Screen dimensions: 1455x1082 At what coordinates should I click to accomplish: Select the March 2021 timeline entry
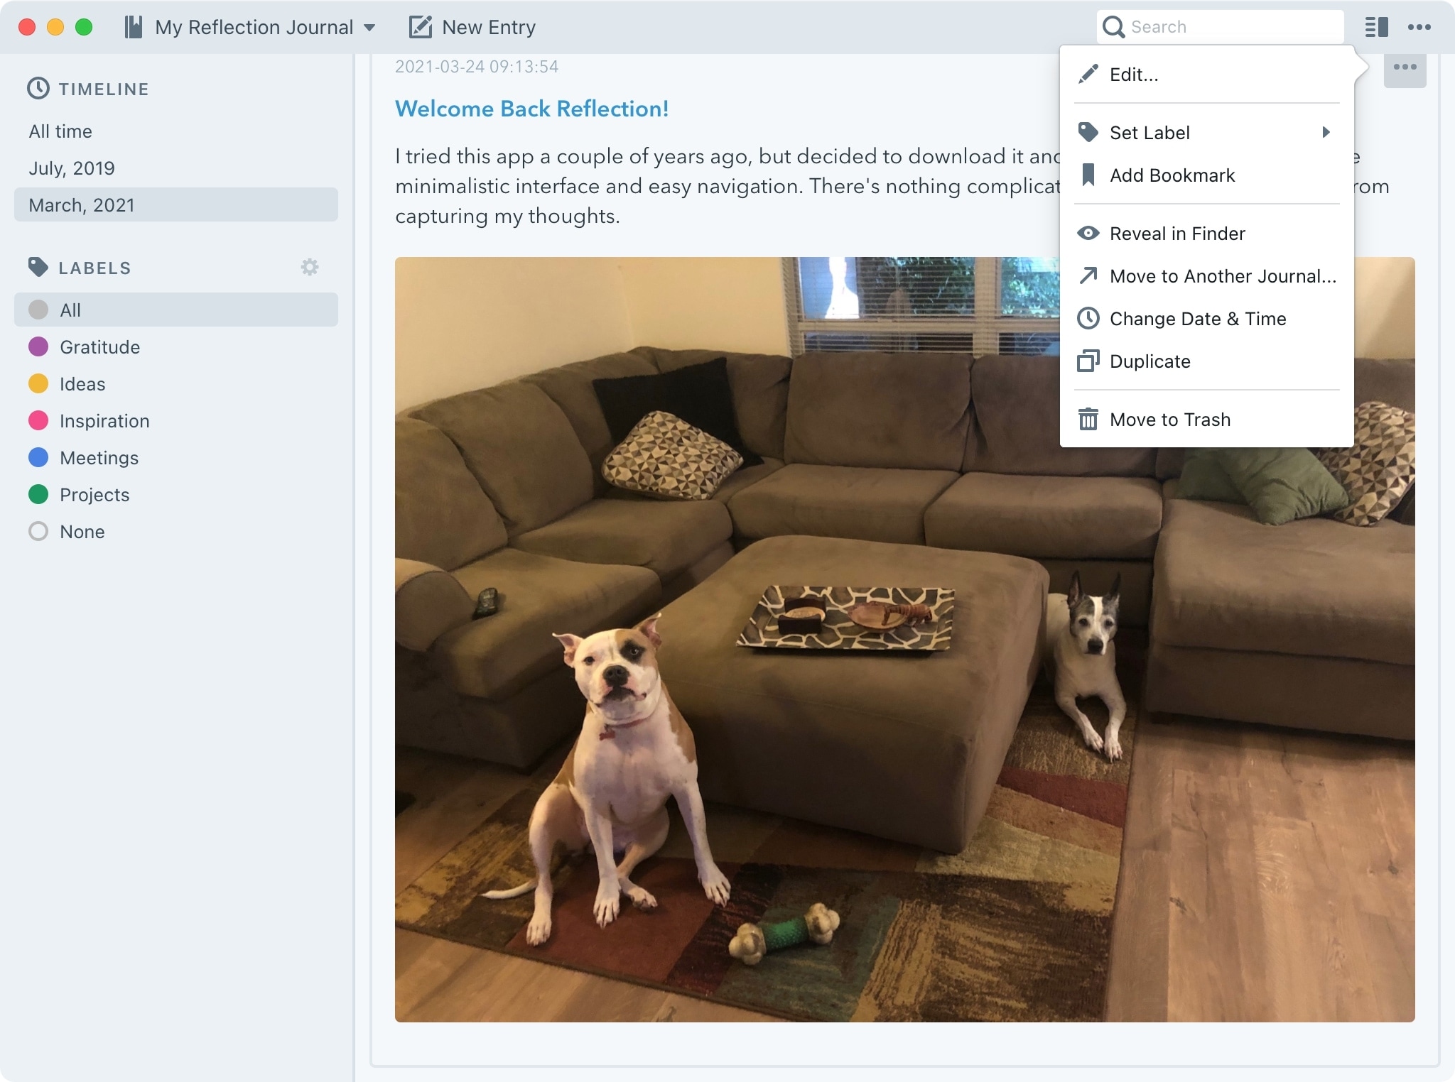176,206
